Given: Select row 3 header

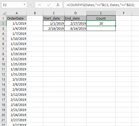Looking at the screenshot, I should [3, 28].
